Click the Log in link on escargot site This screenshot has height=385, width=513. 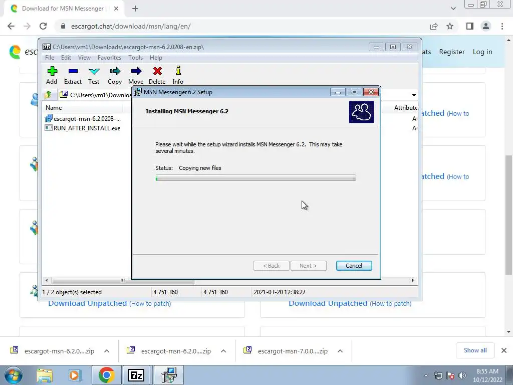(x=482, y=52)
